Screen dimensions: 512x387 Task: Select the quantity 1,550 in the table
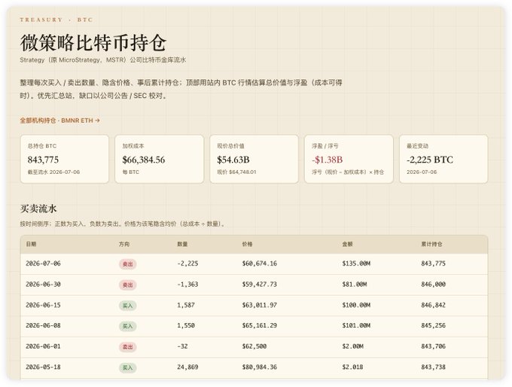click(x=186, y=325)
